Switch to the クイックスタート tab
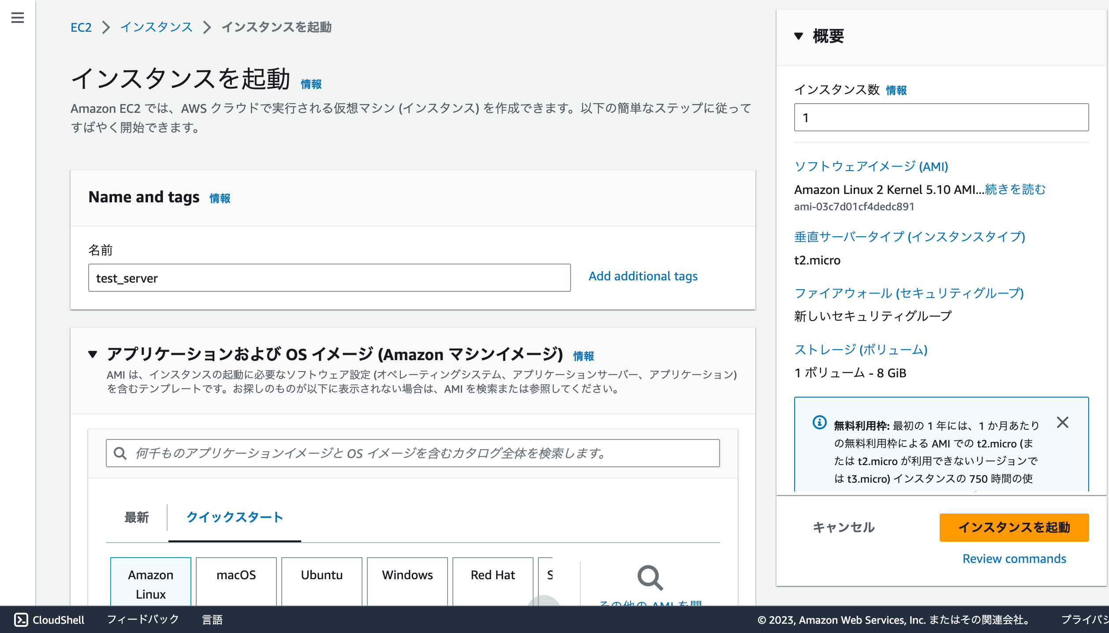Image resolution: width=1109 pixels, height=633 pixels. [x=235, y=517]
